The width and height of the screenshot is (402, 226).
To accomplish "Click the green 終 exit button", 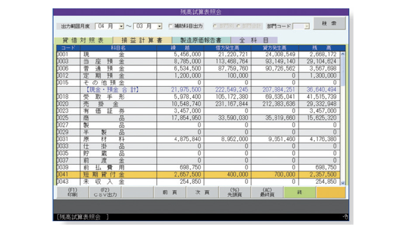I will tap(299, 192).
